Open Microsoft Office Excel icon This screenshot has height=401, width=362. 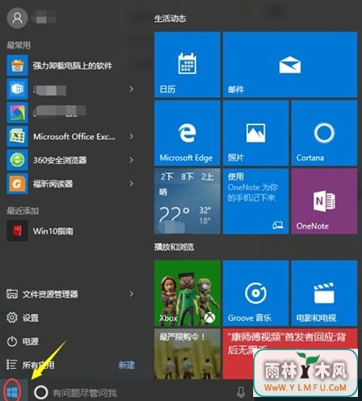point(17,136)
